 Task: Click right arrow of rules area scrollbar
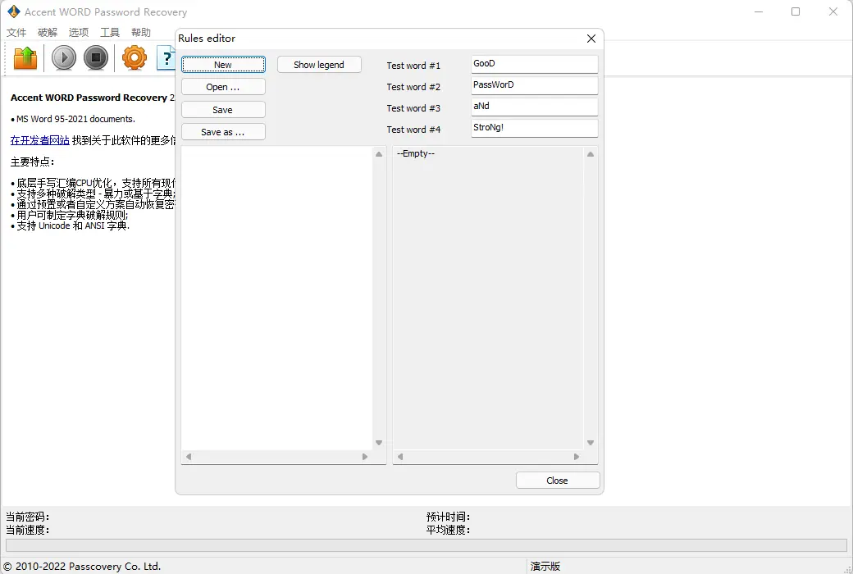(x=365, y=457)
